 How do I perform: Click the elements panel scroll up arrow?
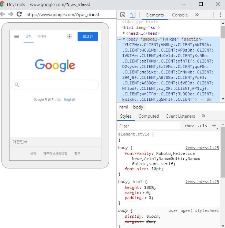point(223,23)
